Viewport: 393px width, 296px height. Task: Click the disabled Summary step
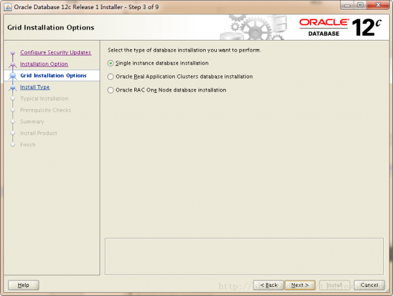tap(32, 122)
